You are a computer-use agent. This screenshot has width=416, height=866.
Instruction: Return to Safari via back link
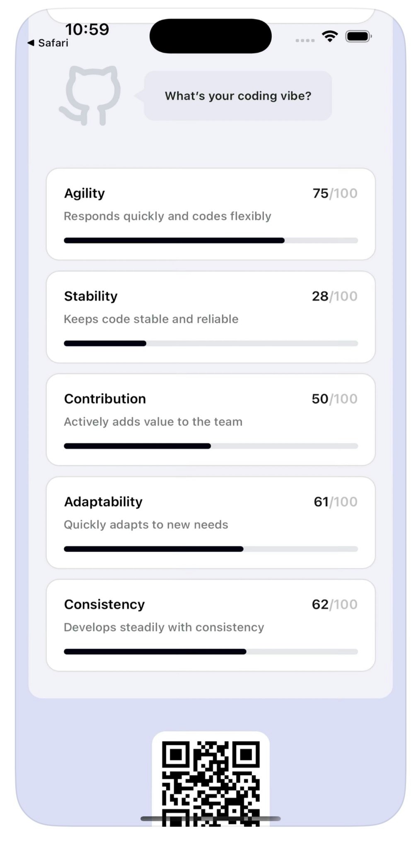click(48, 43)
